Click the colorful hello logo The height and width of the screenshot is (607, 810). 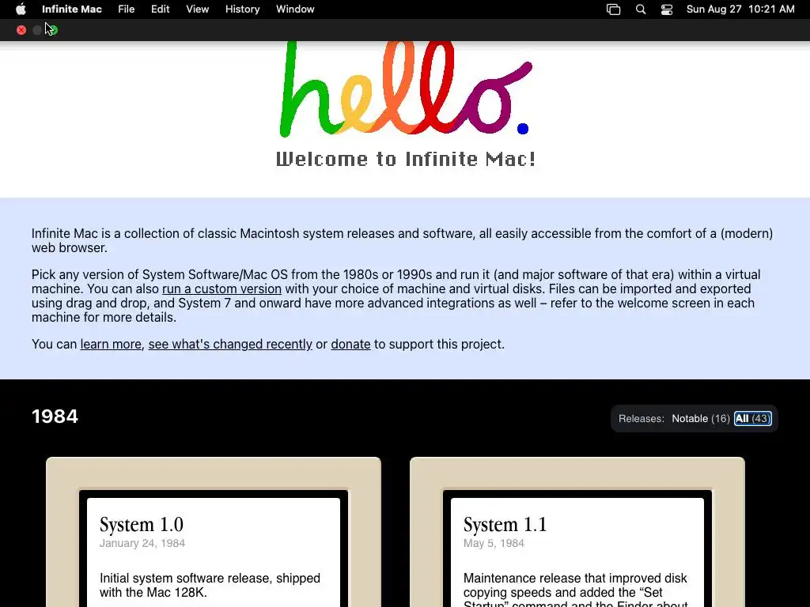(406, 89)
